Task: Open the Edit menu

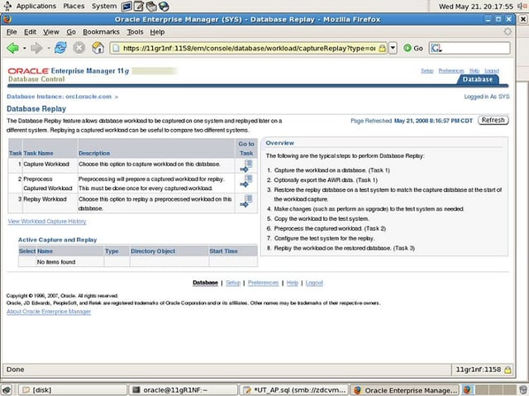Action: click(x=30, y=32)
